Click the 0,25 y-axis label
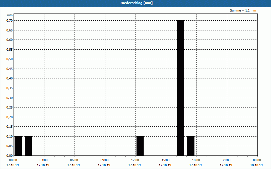 tap(9, 107)
